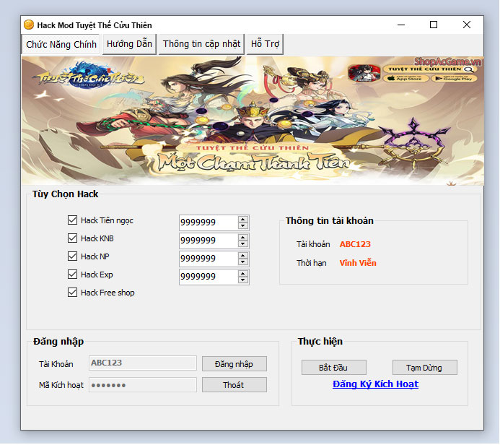The height and width of the screenshot is (445, 500).
Task: Increase the KNB value with up arrow
Action: 243,238
